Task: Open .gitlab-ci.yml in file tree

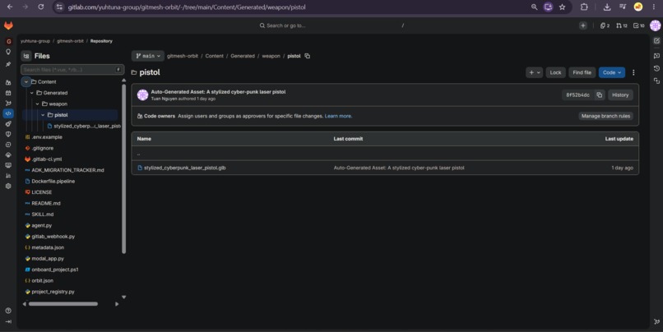Action: point(47,159)
